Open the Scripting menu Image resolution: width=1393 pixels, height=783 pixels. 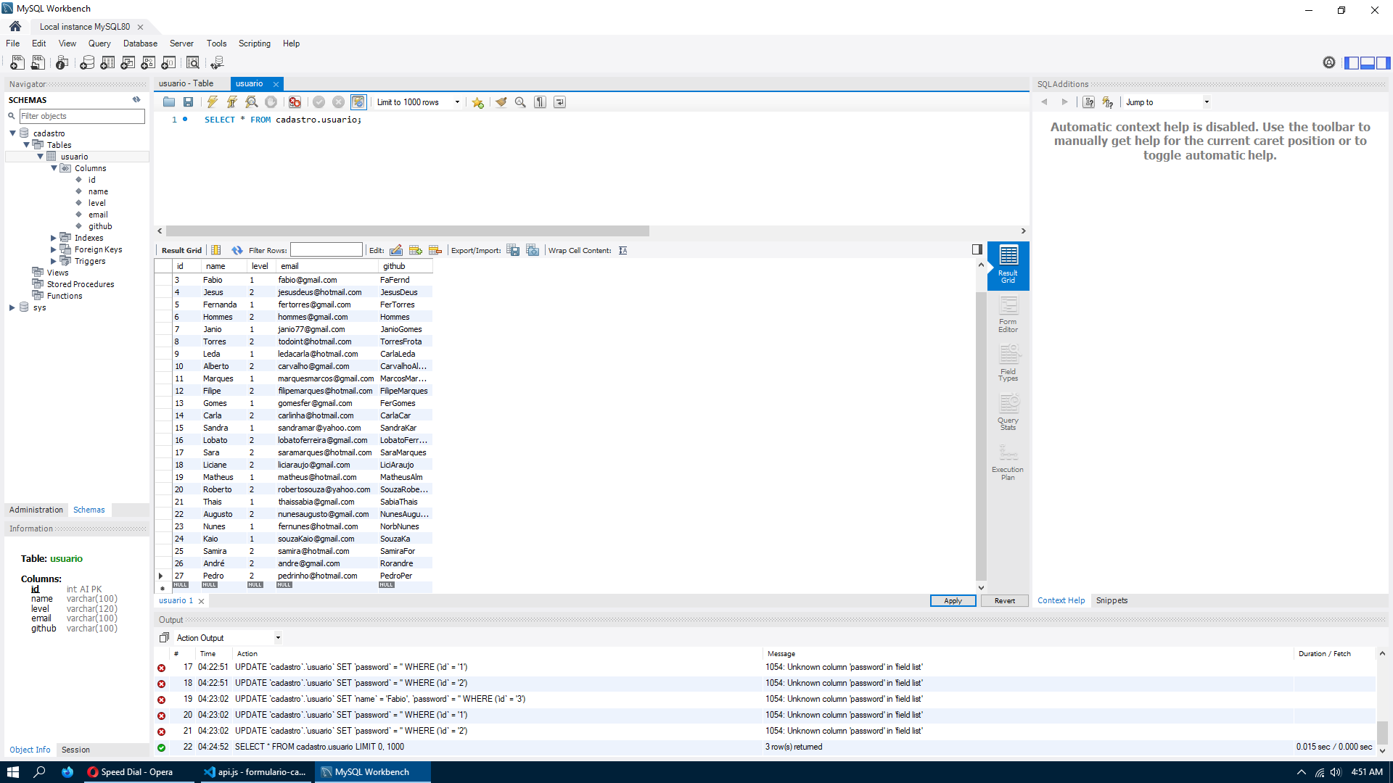point(254,43)
